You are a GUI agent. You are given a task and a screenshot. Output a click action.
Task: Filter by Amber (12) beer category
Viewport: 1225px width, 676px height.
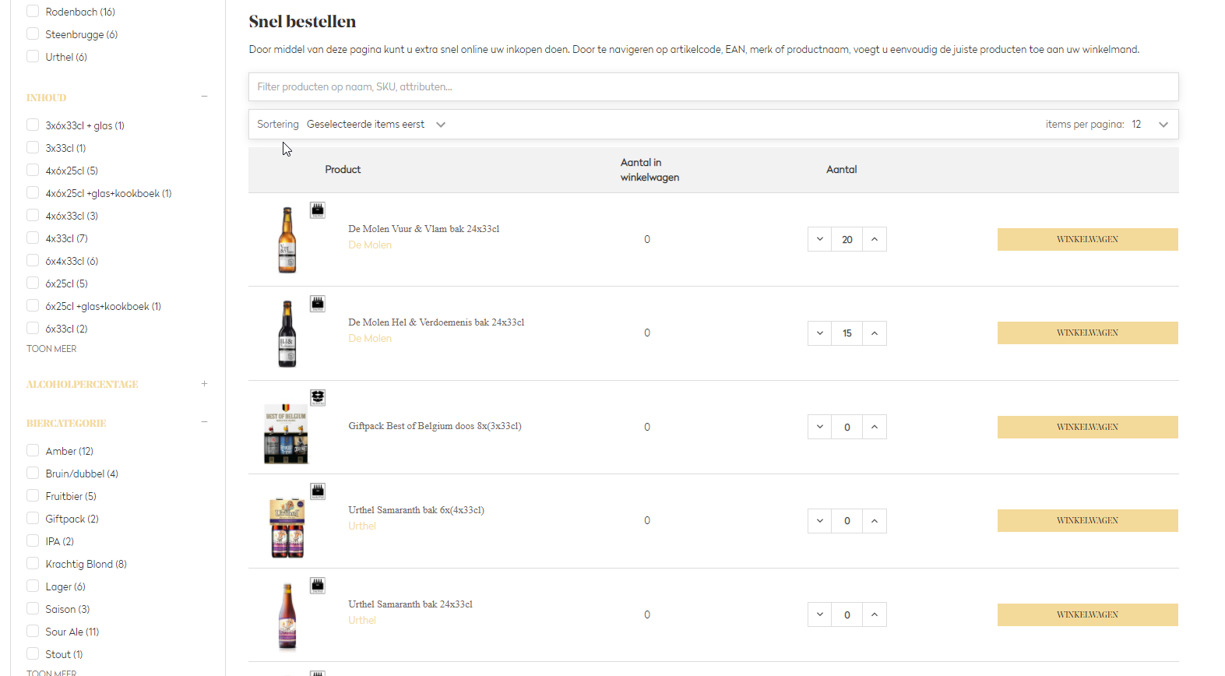coord(33,450)
